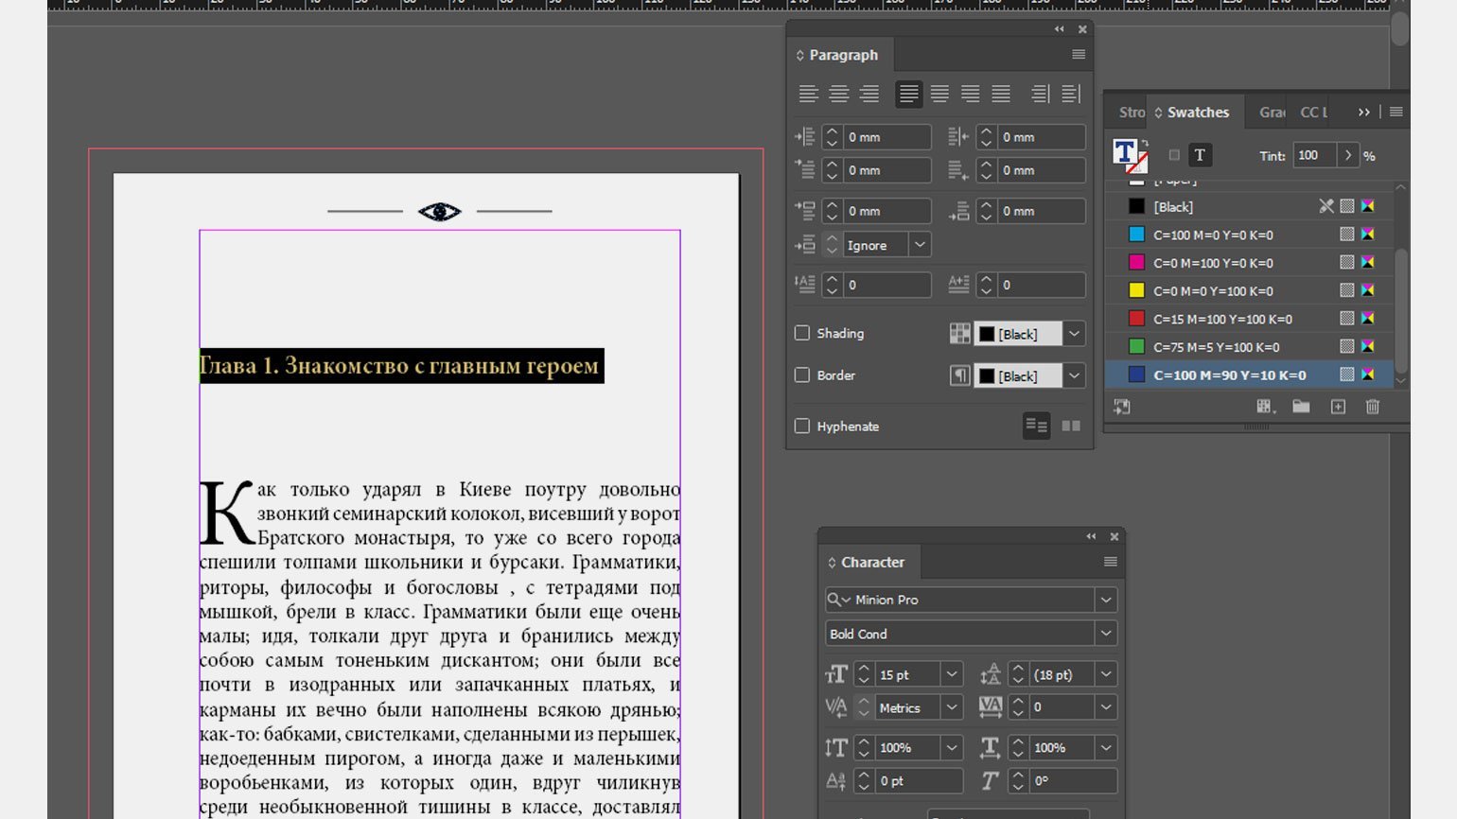The height and width of the screenshot is (819, 1457).
Task: Open the Paragraph panel hamburger menu
Action: tap(1078, 55)
